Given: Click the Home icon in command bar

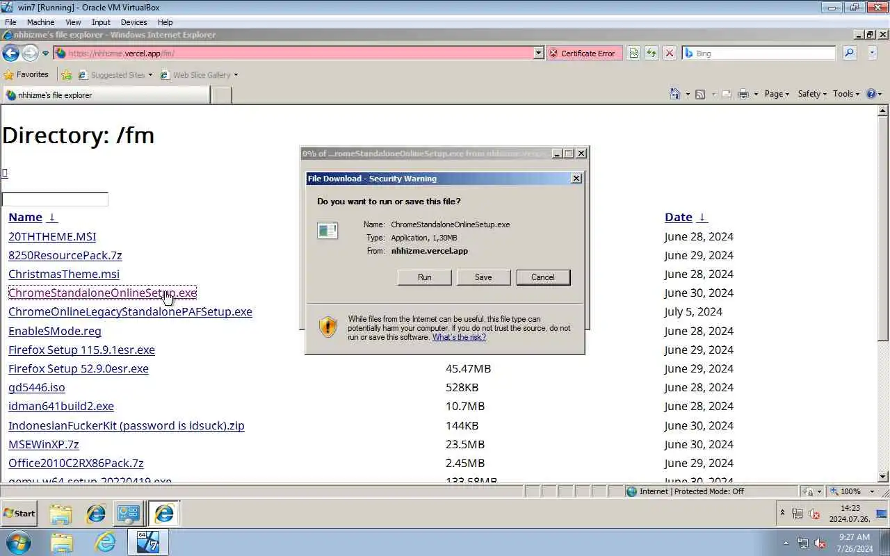Looking at the screenshot, I should (674, 94).
